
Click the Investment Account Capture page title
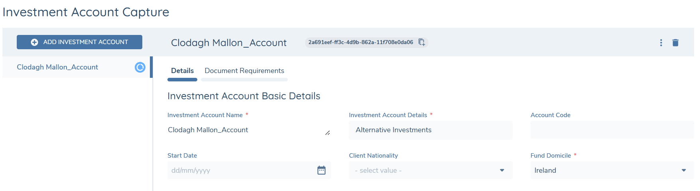(x=86, y=12)
